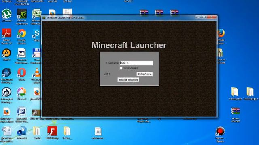Select the minecraft jar file icon
The image size is (259, 145).
pyautogui.click(x=98, y=132)
